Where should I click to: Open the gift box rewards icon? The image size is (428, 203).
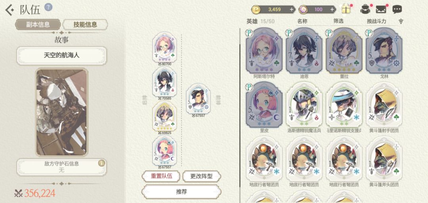(x=346, y=9)
